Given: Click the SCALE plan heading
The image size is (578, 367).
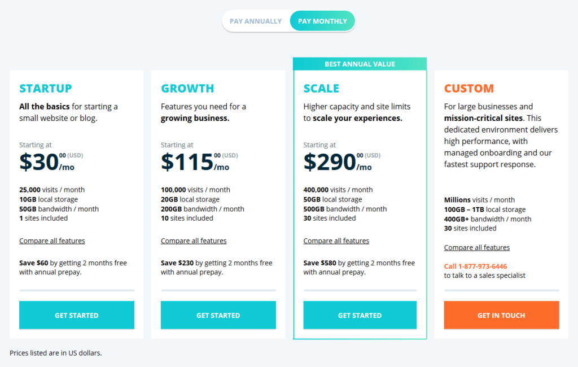Looking at the screenshot, I should point(321,89).
